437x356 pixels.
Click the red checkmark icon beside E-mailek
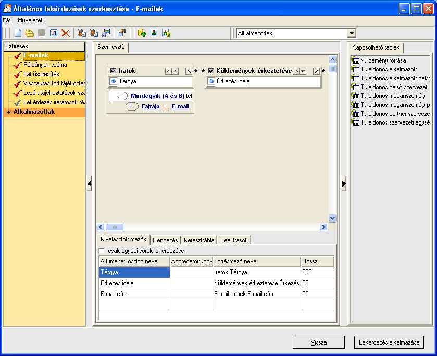(x=18, y=56)
